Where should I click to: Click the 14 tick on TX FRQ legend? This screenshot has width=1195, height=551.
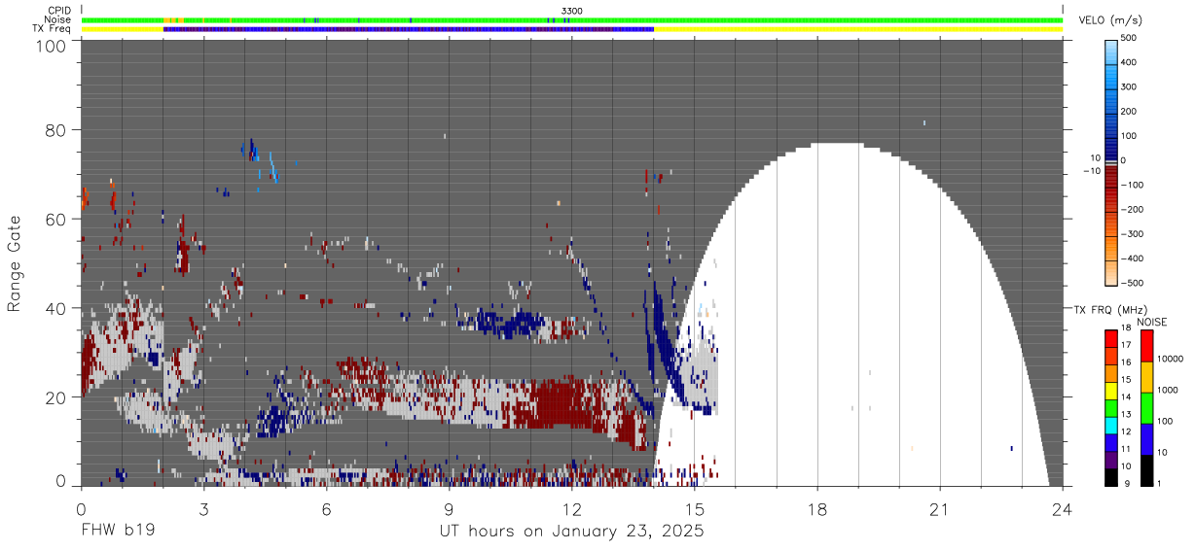pos(1125,397)
